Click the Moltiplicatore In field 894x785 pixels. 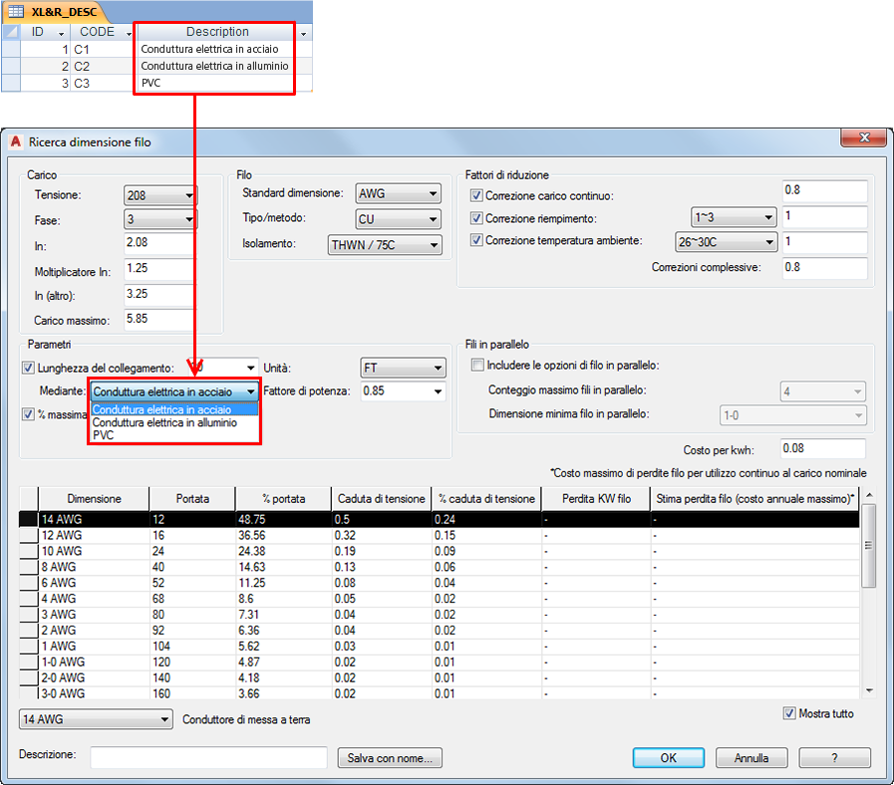tap(158, 269)
